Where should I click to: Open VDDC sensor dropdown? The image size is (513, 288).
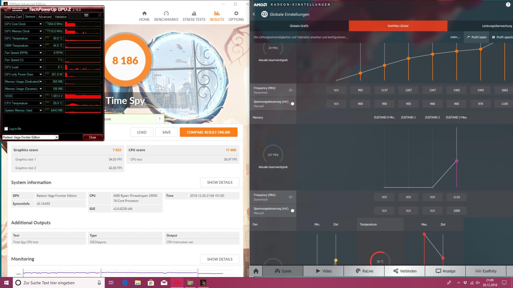click(x=41, y=96)
